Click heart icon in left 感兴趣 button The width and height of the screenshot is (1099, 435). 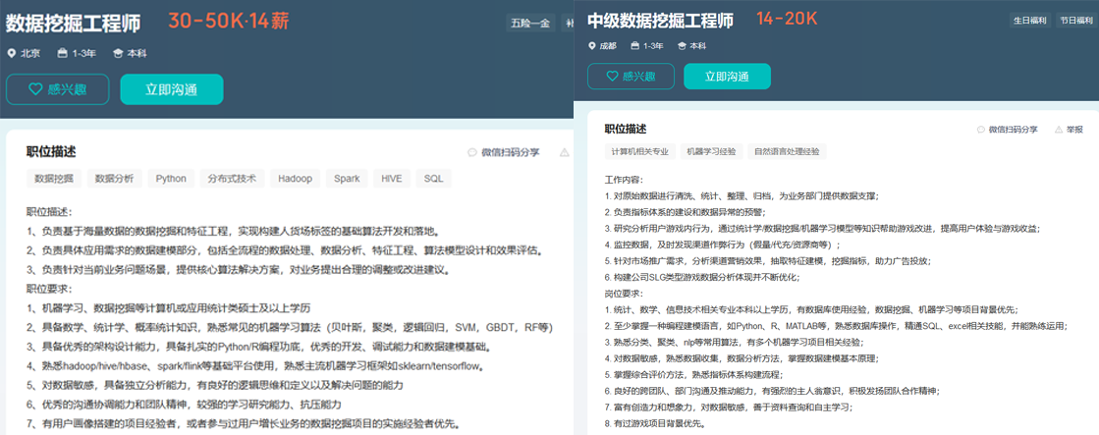point(35,89)
